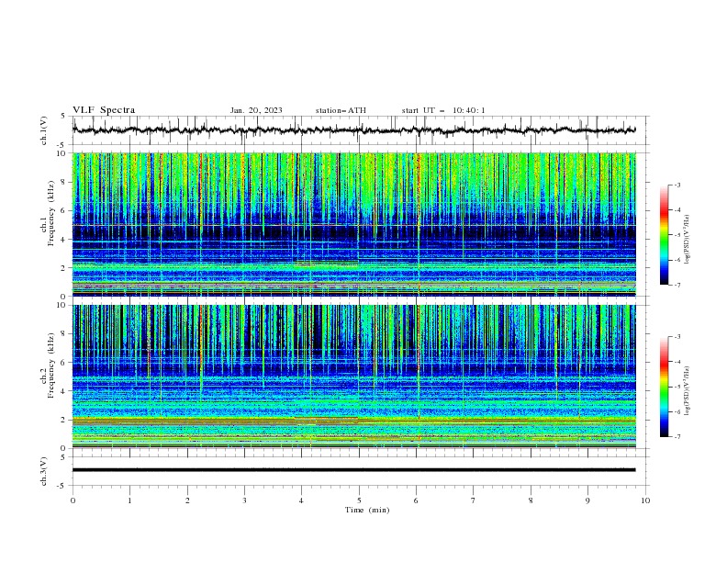
Task: Click the "VLF Spectra" plot title
Action: (104, 110)
